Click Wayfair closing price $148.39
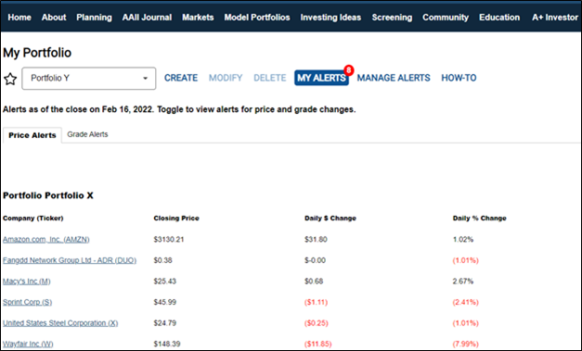 167,344
